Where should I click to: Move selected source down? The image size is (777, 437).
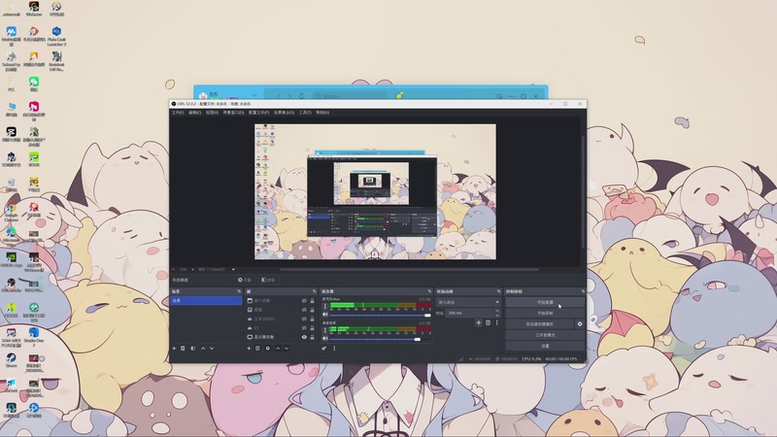287,349
